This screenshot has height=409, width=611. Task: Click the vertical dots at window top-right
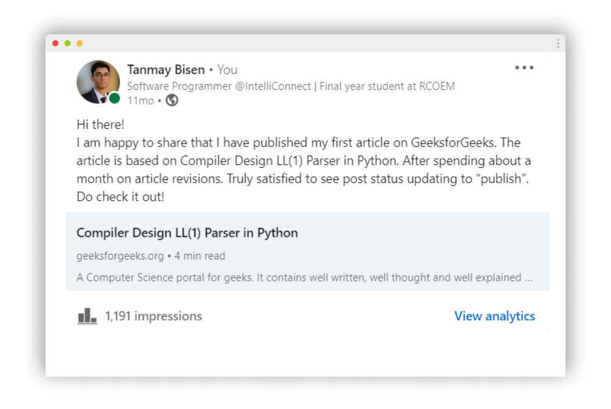point(558,43)
